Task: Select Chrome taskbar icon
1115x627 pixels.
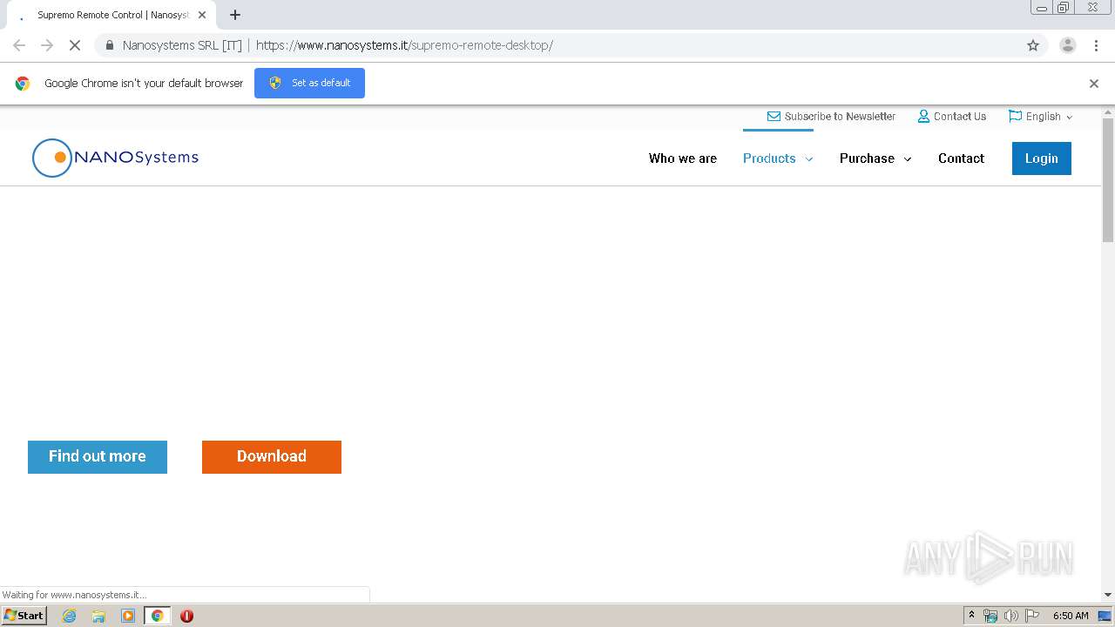Action: 158,616
